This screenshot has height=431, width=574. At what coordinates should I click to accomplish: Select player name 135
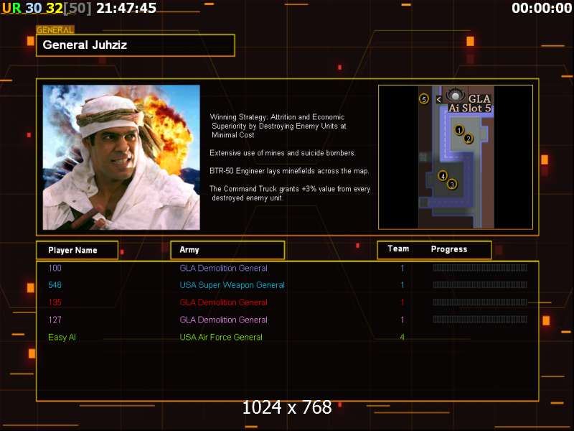click(55, 302)
